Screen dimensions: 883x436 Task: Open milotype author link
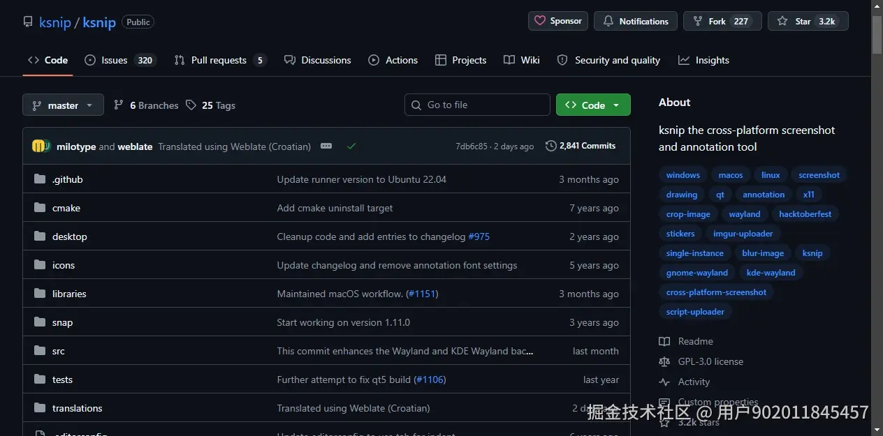coord(76,146)
